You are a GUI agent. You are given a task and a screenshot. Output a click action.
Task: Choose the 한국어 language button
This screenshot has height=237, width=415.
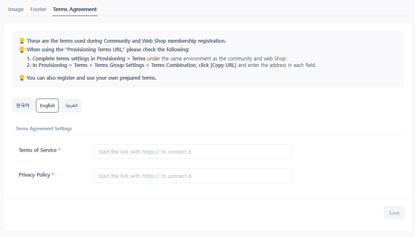pyautogui.click(x=23, y=106)
